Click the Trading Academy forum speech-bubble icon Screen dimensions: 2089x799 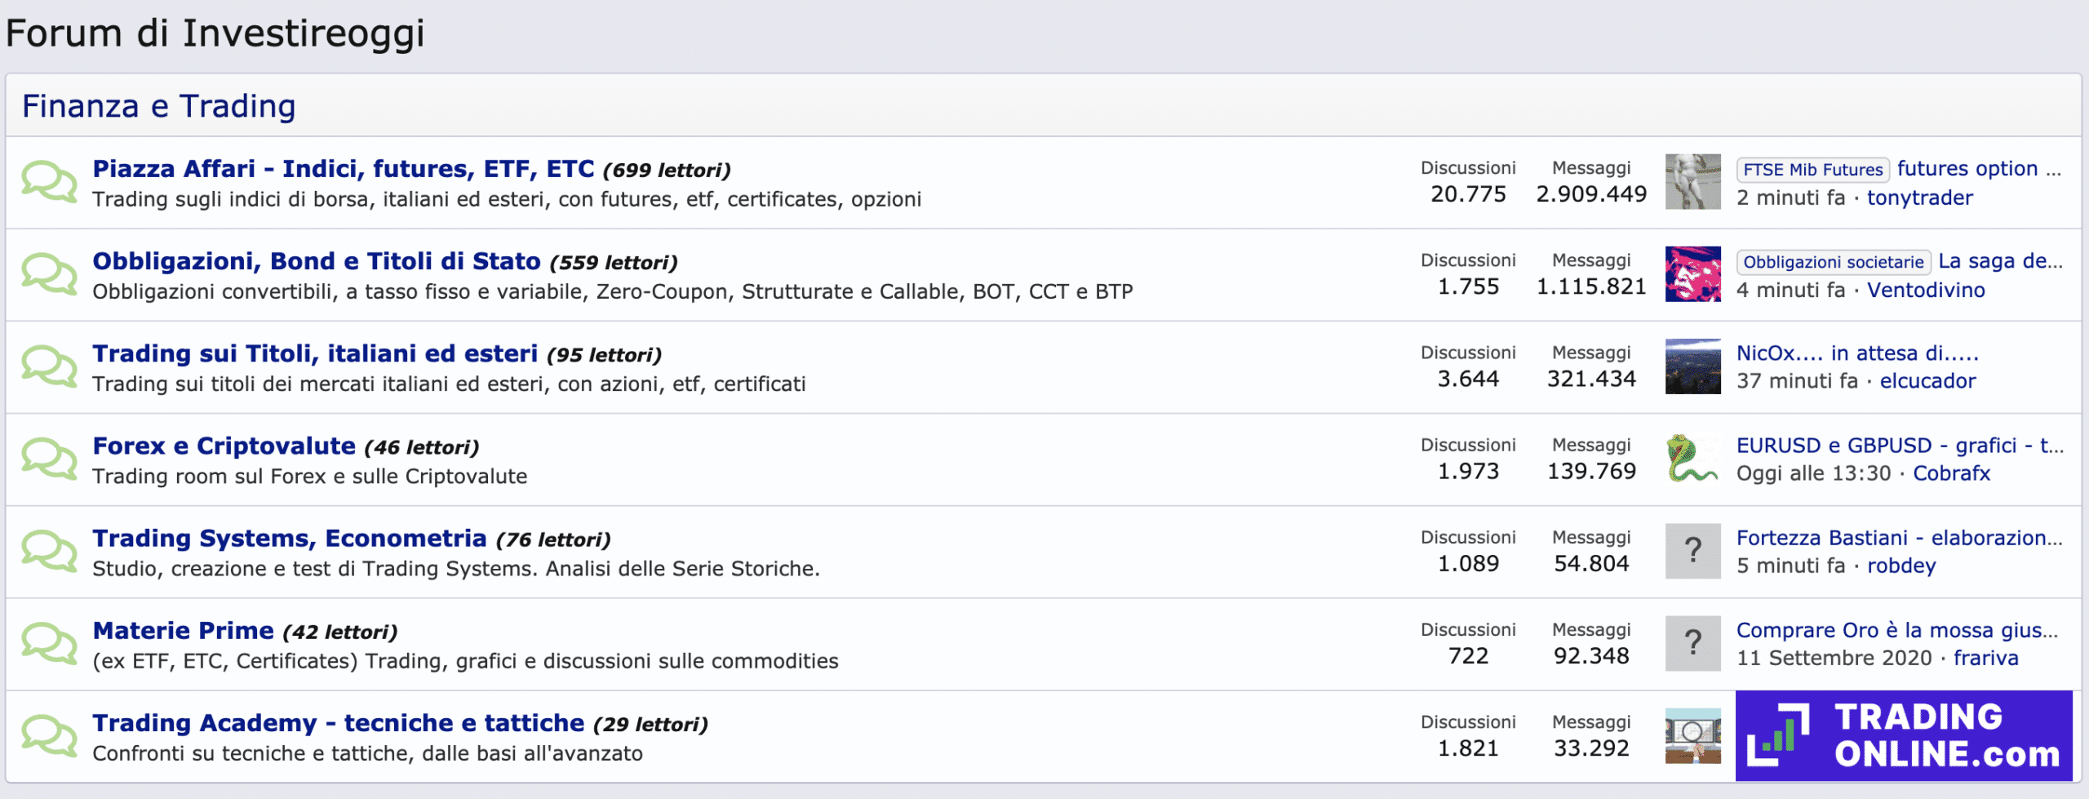pyautogui.click(x=49, y=735)
